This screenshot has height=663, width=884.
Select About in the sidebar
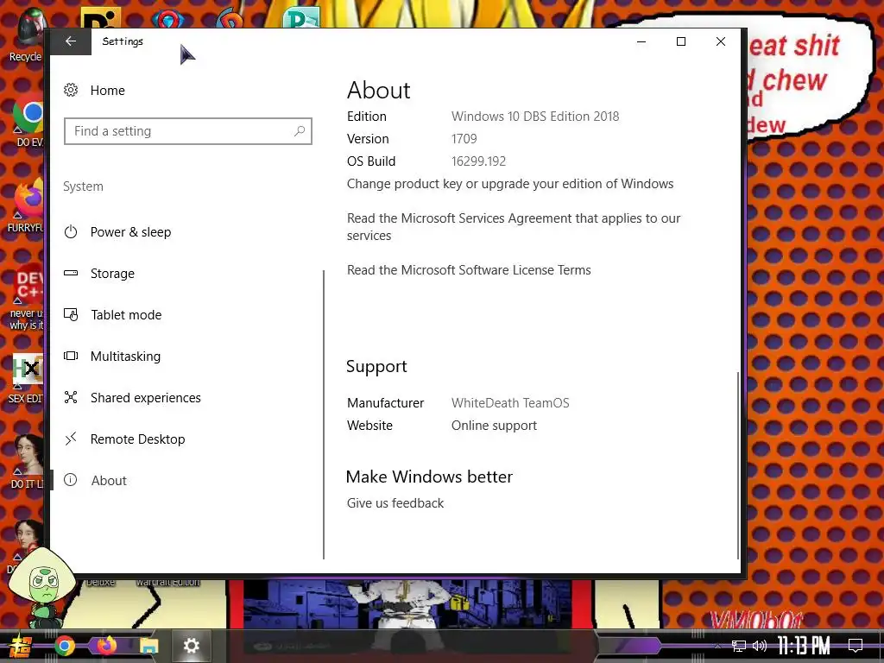click(x=109, y=480)
